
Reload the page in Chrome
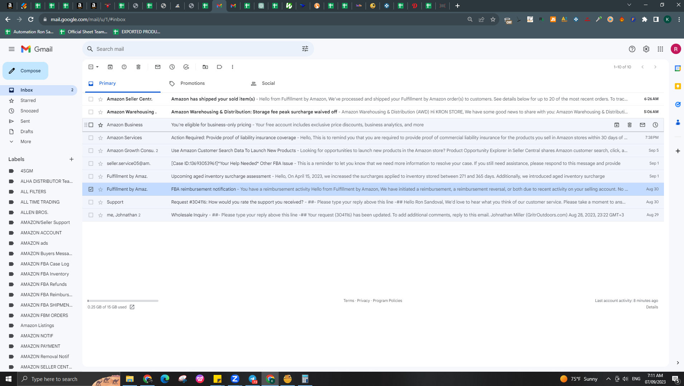tap(31, 19)
